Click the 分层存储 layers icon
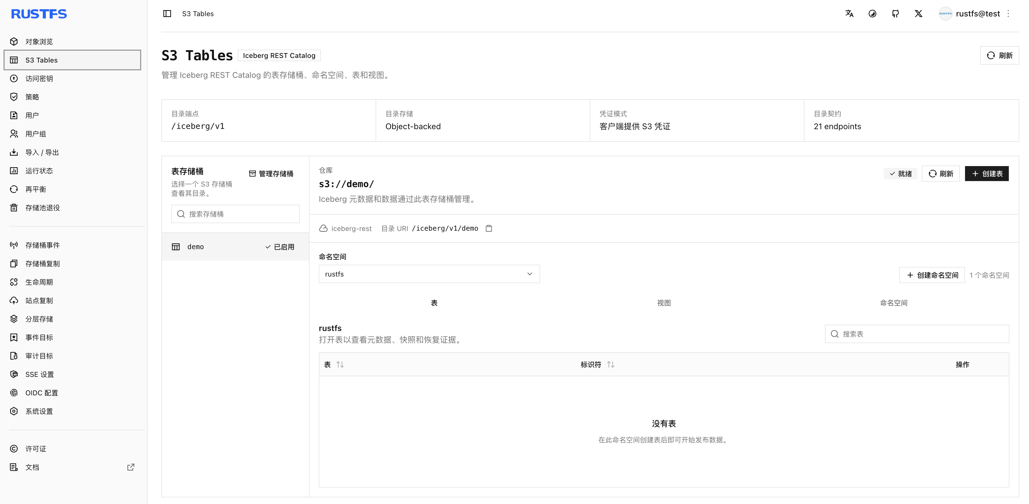 point(14,319)
